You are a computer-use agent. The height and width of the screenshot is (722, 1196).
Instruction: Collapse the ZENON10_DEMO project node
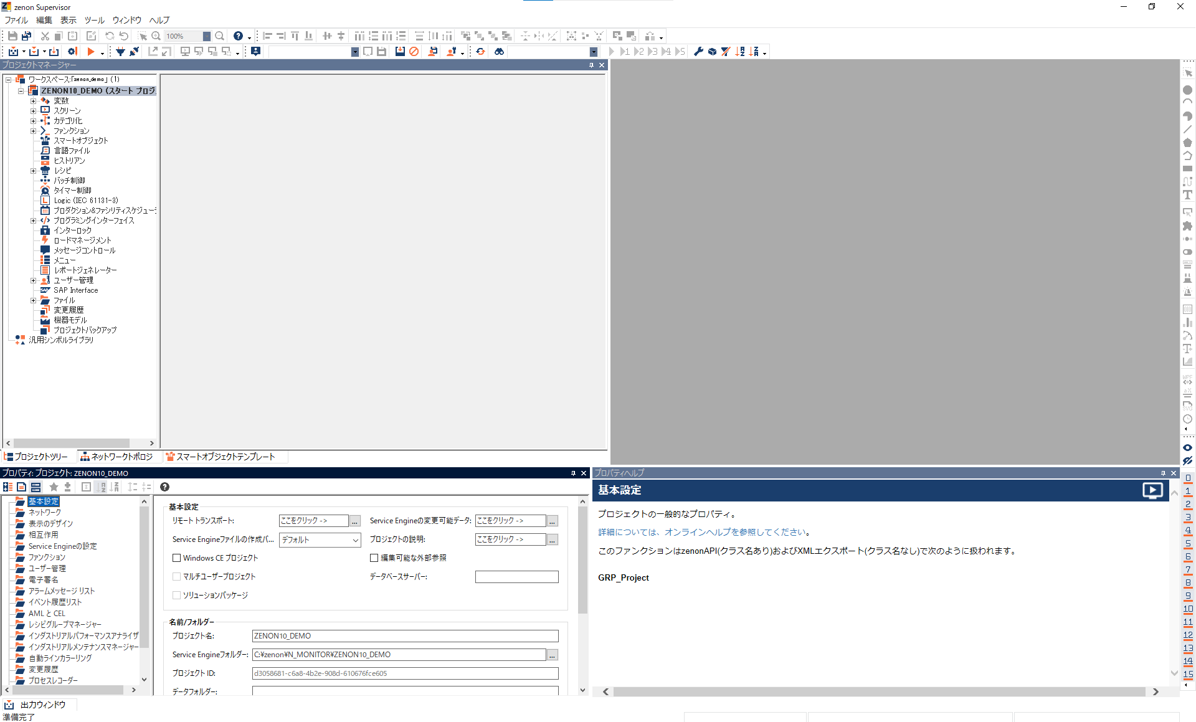click(21, 91)
